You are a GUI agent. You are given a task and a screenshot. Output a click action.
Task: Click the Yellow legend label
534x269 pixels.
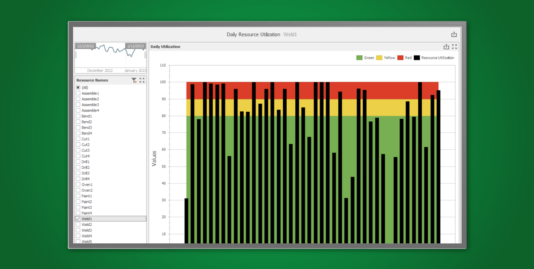pyautogui.click(x=389, y=57)
